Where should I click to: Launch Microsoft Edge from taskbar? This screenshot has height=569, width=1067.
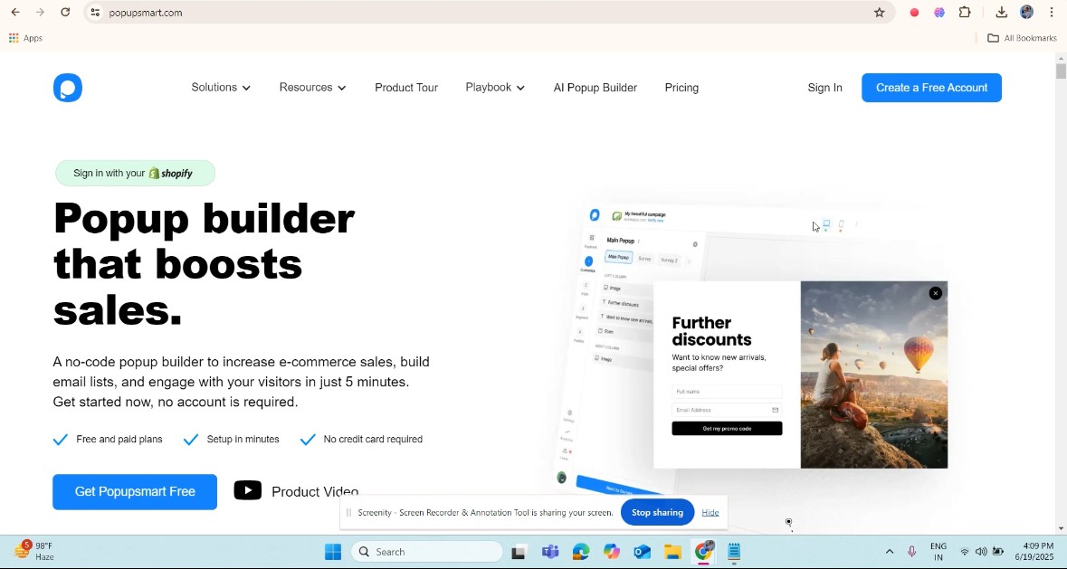[580, 551]
